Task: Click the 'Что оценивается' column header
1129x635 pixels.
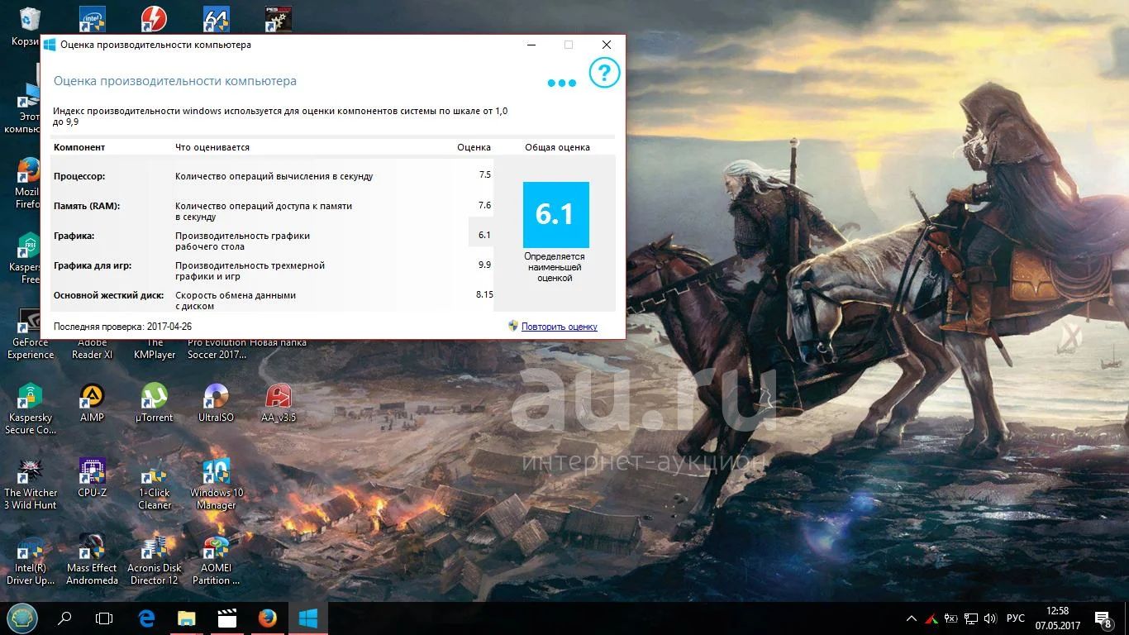Action: click(x=212, y=147)
